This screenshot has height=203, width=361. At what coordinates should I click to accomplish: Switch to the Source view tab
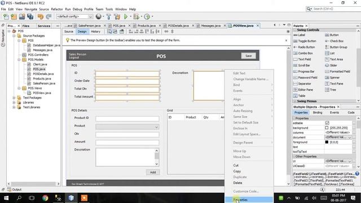(69, 32)
